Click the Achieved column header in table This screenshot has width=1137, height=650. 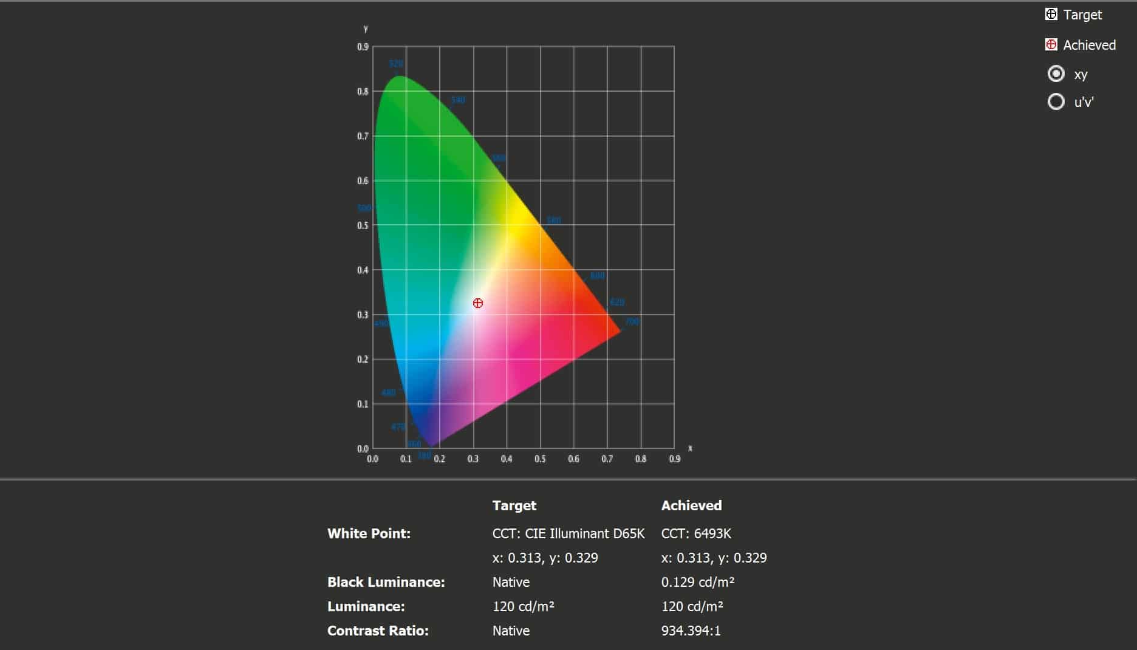[x=691, y=505]
